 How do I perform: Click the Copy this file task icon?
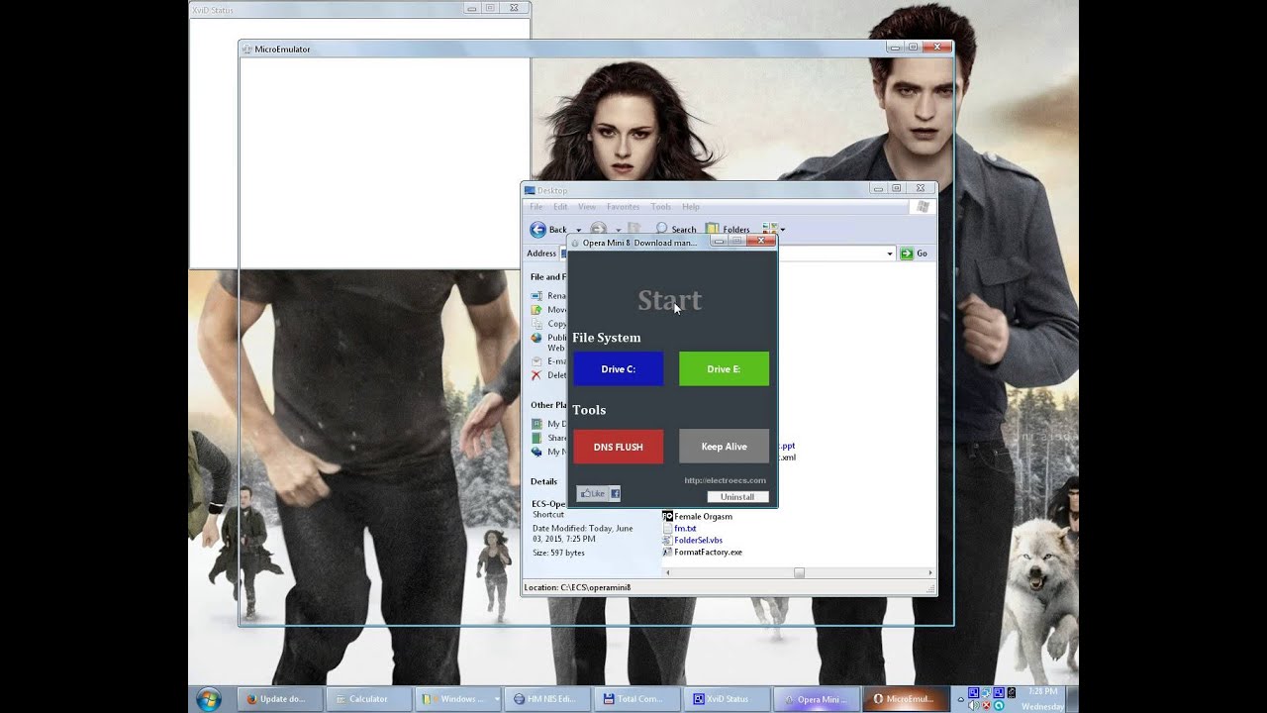(536, 323)
